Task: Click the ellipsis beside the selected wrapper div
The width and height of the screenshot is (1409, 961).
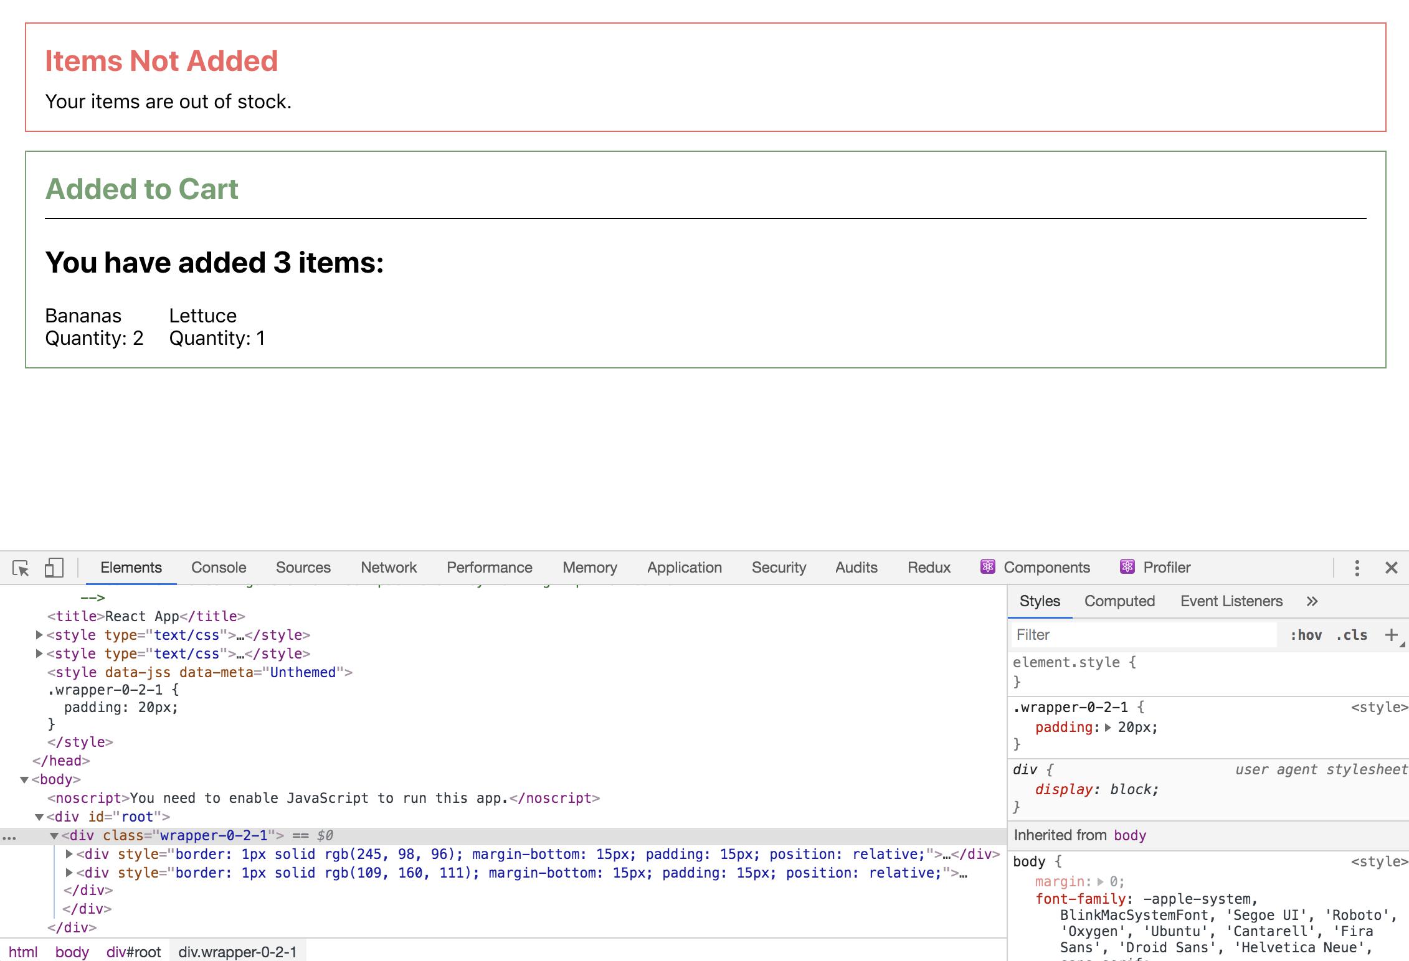Action: pos(10,837)
